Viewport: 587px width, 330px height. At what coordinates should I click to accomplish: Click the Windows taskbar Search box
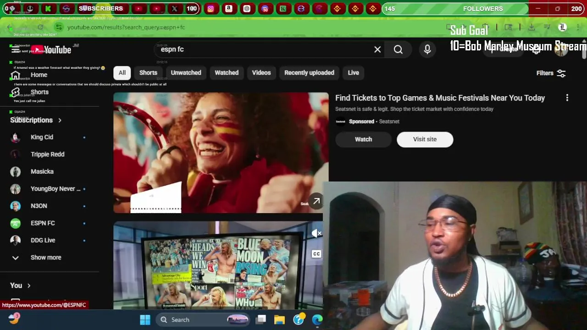pos(203,320)
